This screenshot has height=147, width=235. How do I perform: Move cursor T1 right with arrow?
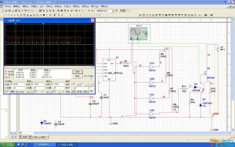click(x=12, y=72)
